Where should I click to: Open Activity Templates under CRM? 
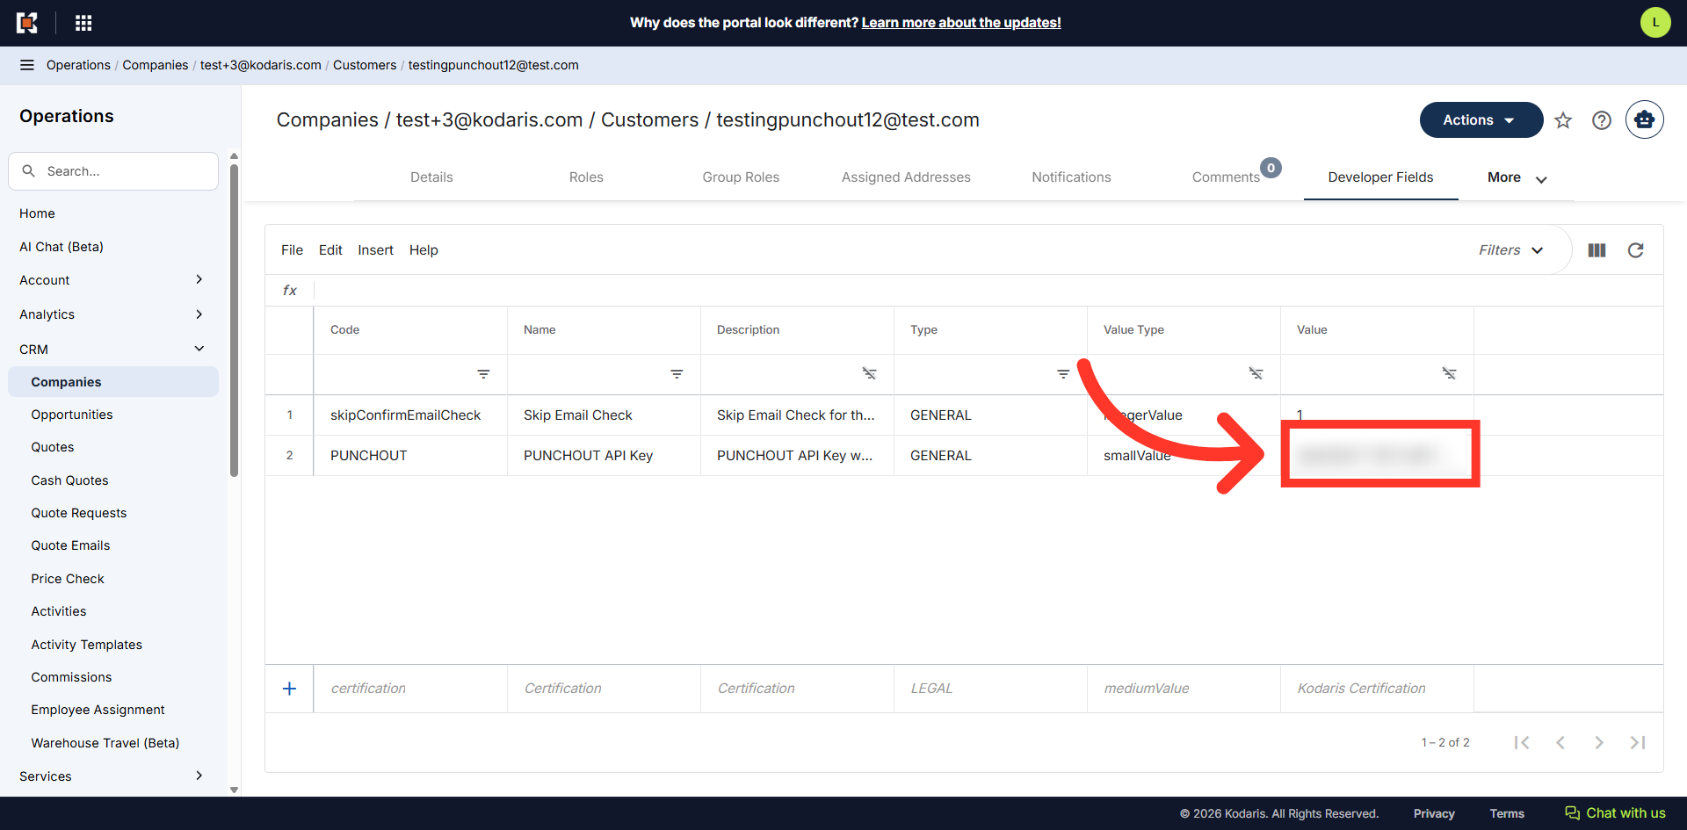[x=87, y=645]
